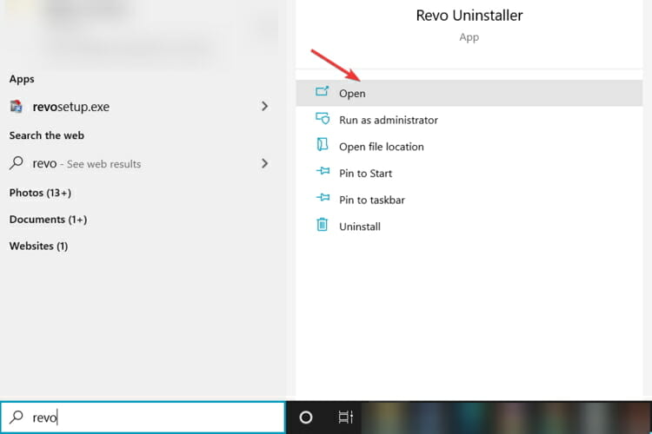Viewport: 652px width, 434px height.
Task: Click the Open icon
Action: tap(322, 91)
